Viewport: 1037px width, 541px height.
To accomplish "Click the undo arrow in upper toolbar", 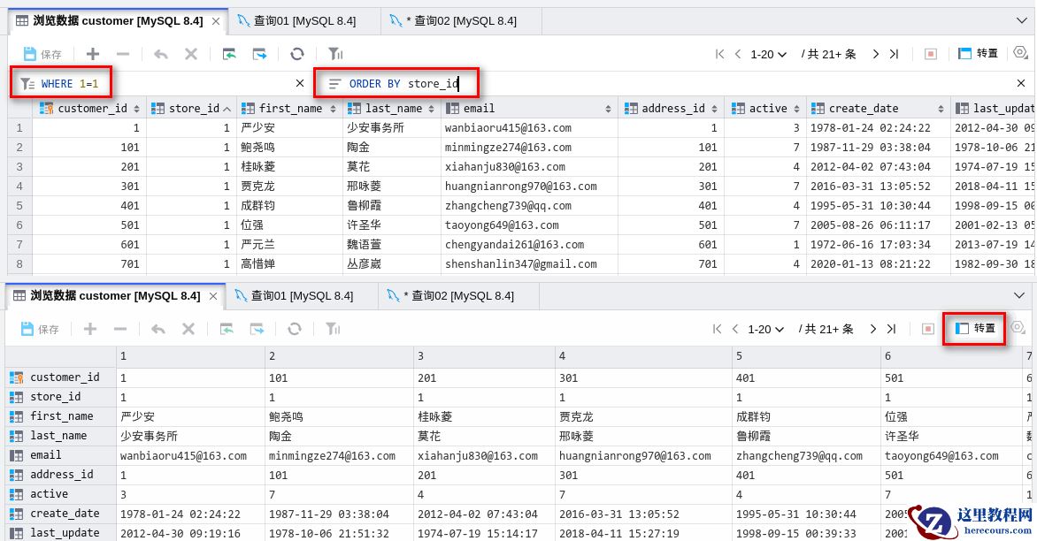I will [161, 54].
